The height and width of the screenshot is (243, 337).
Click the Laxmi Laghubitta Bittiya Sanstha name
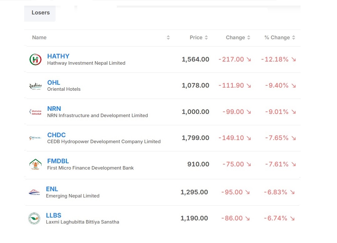coord(83,222)
